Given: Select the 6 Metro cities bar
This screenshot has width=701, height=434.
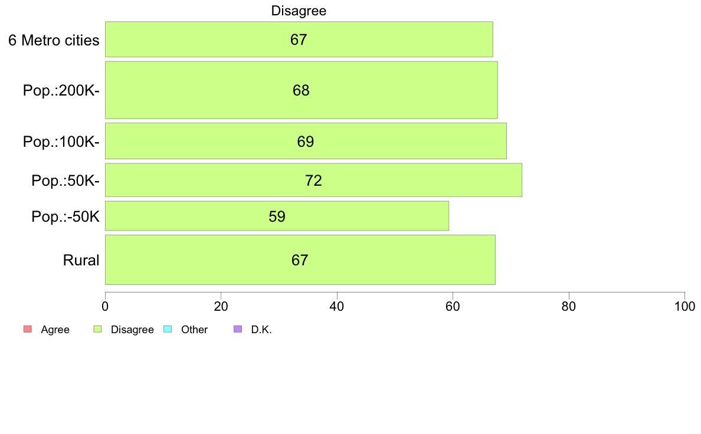Looking at the screenshot, I should tap(299, 40).
